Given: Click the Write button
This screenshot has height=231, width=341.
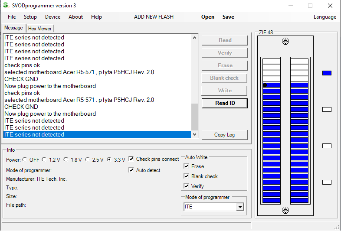Looking at the screenshot, I should (225, 91).
